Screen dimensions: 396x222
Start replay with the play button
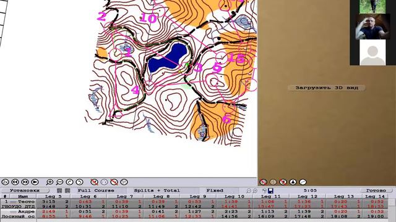click(x=35, y=182)
